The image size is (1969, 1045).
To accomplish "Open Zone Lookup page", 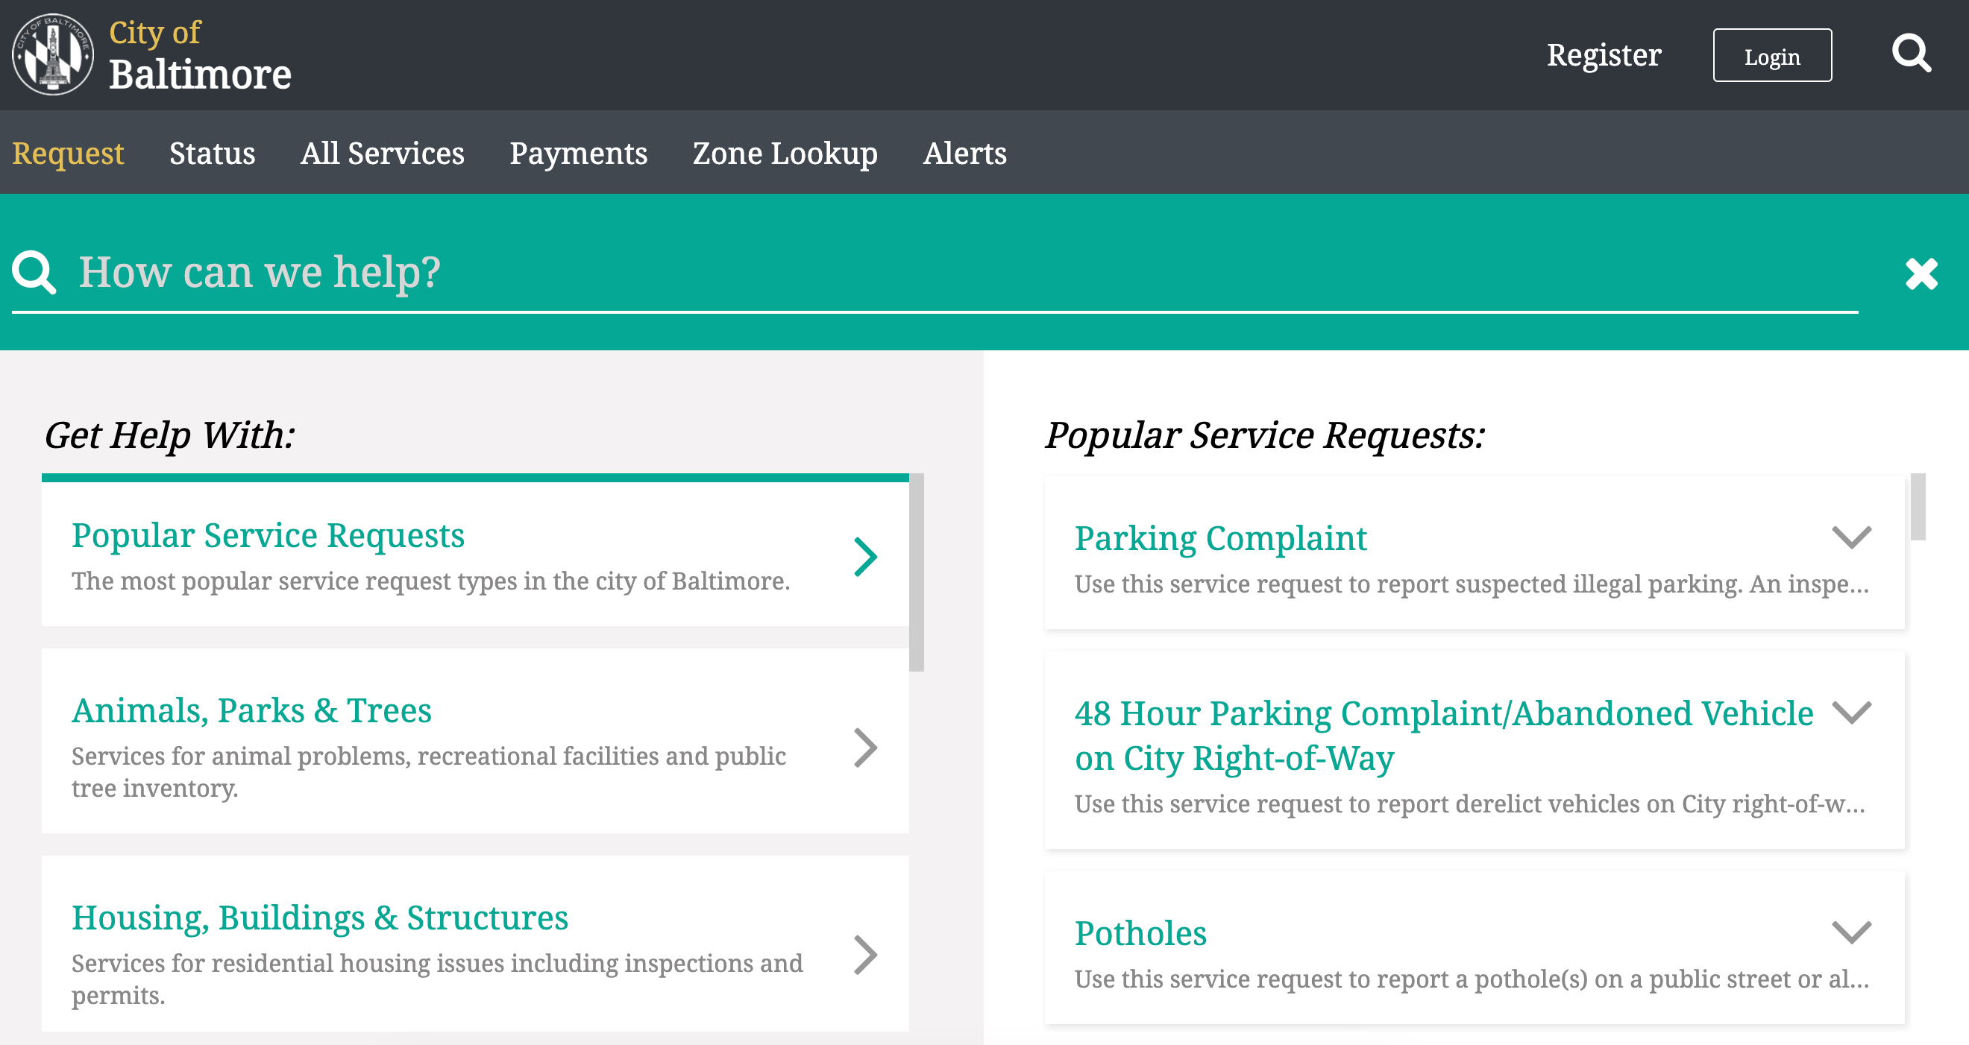I will tap(785, 154).
